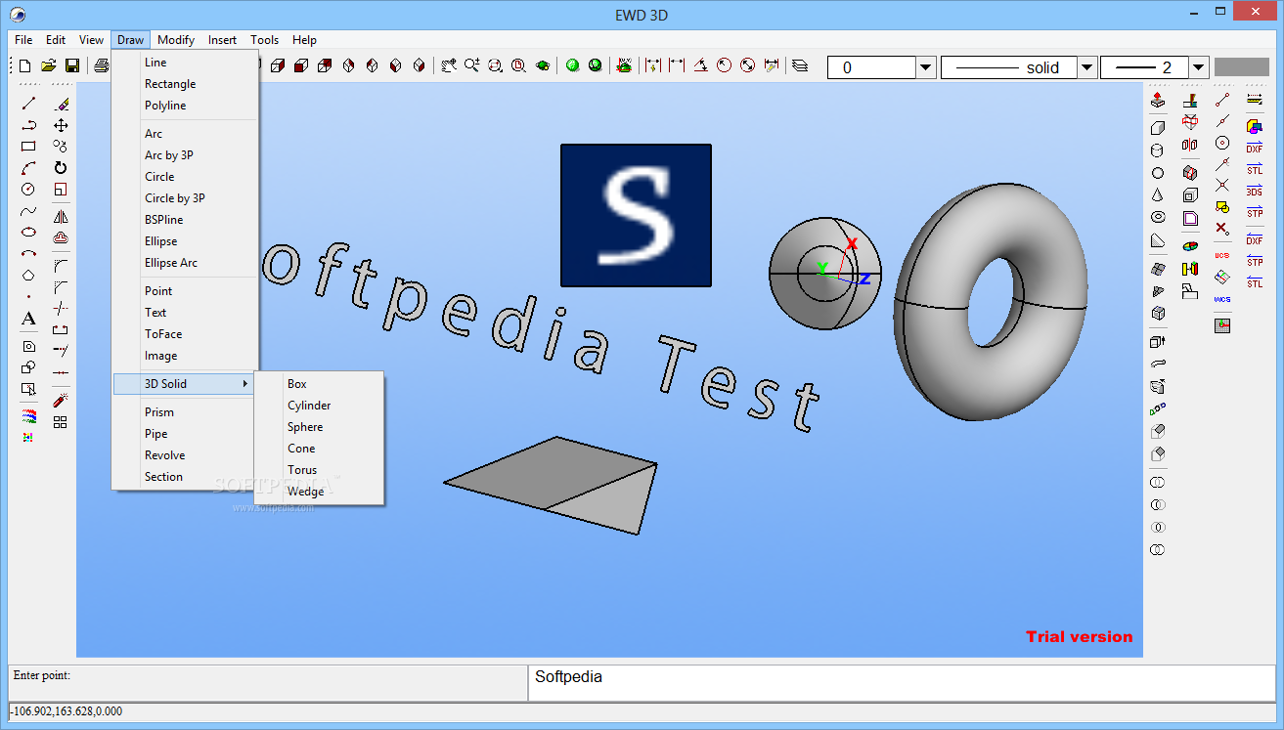Click the array grid icon in left toolbar
The width and height of the screenshot is (1284, 730).
61,422
